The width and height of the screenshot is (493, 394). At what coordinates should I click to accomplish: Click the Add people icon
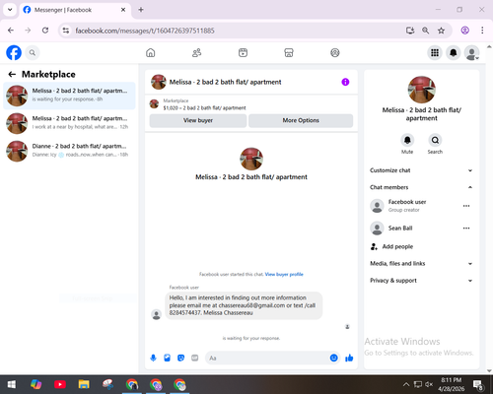tap(374, 246)
